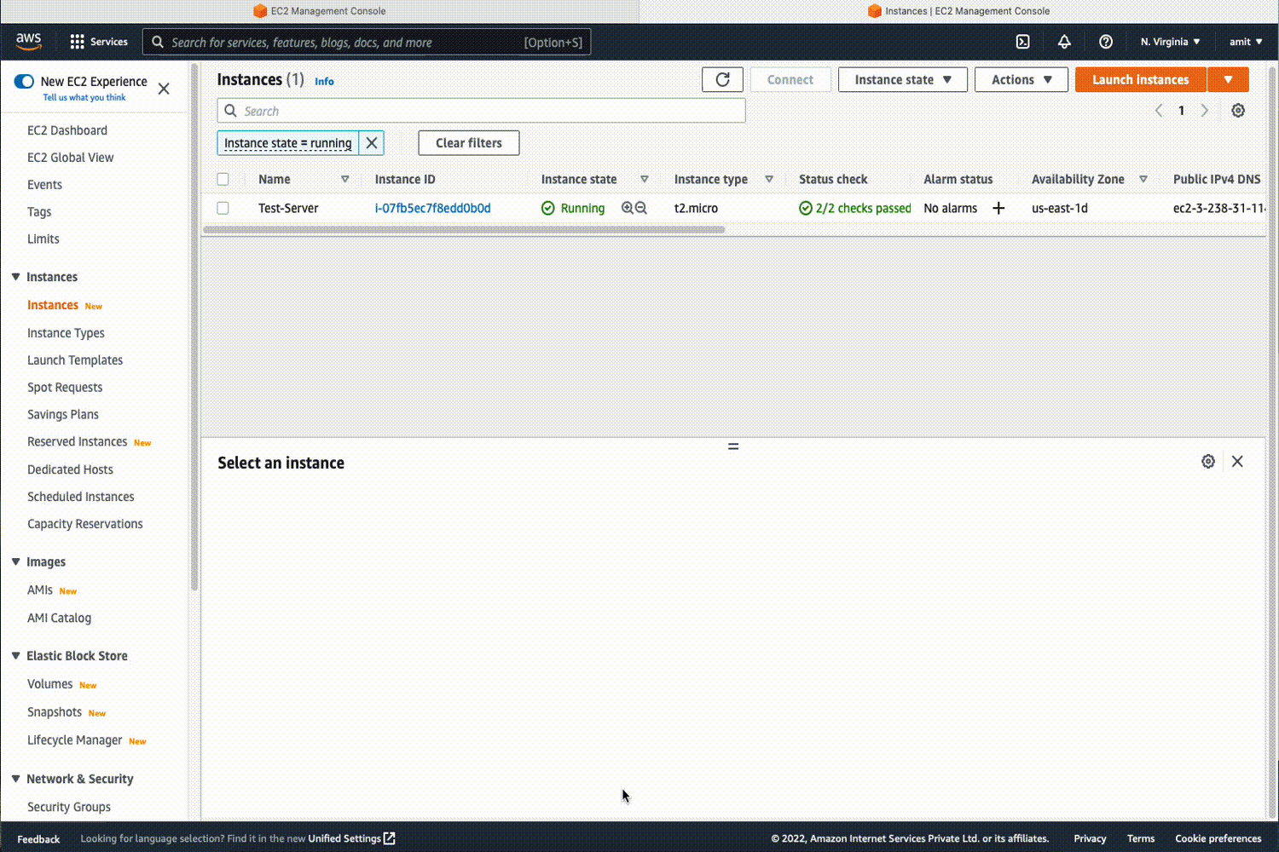
Task: Open the Actions dropdown
Action: point(1021,79)
